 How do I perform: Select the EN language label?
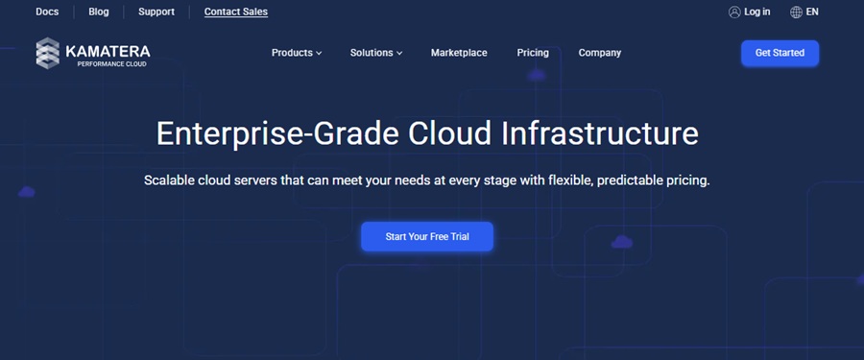pos(812,12)
